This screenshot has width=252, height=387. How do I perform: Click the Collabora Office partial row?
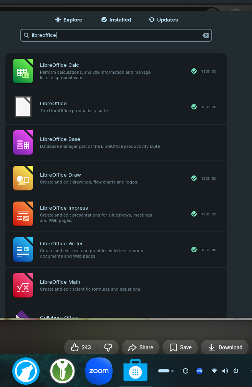(116, 311)
